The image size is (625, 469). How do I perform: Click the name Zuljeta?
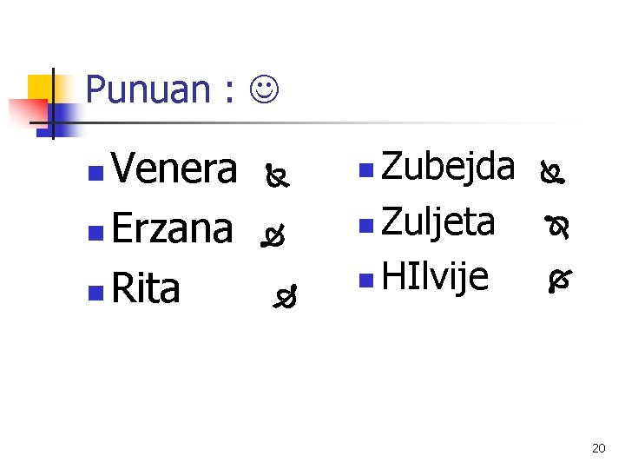pyautogui.click(x=438, y=222)
